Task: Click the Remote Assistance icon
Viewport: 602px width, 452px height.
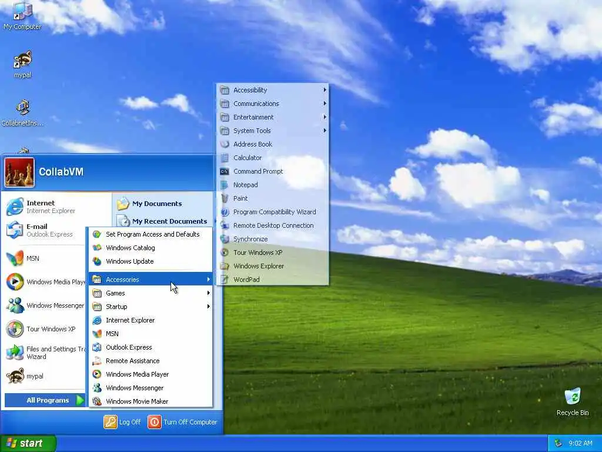Action: click(97, 361)
